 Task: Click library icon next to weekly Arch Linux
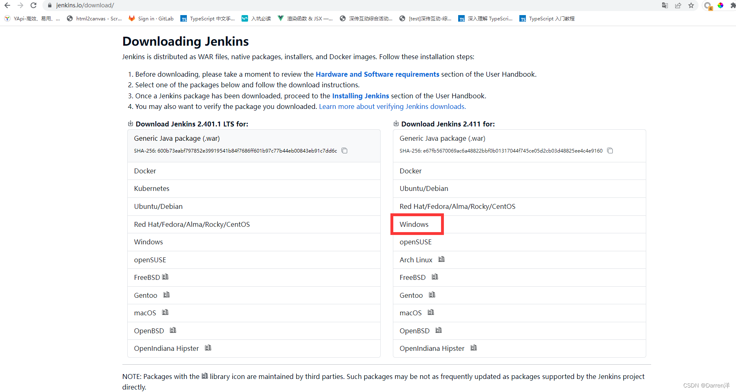[x=441, y=259]
